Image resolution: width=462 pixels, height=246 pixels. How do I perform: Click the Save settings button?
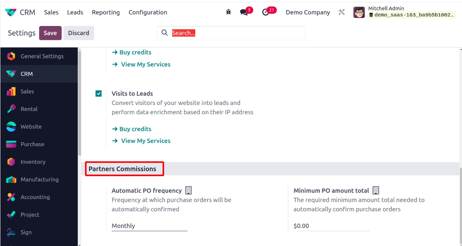click(x=50, y=33)
